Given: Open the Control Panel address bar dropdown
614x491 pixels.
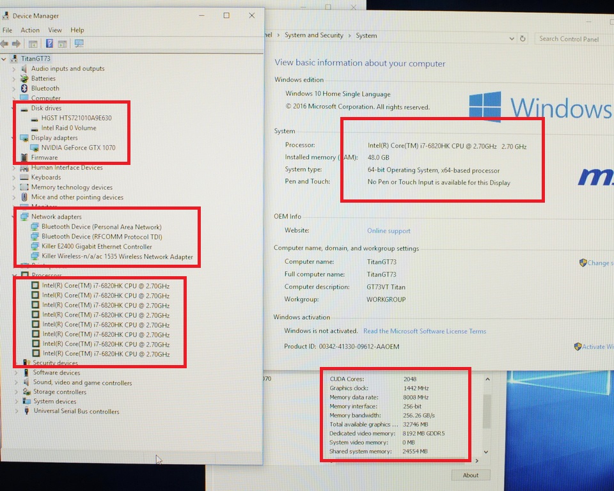Looking at the screenshot, I should coord(512,39).
